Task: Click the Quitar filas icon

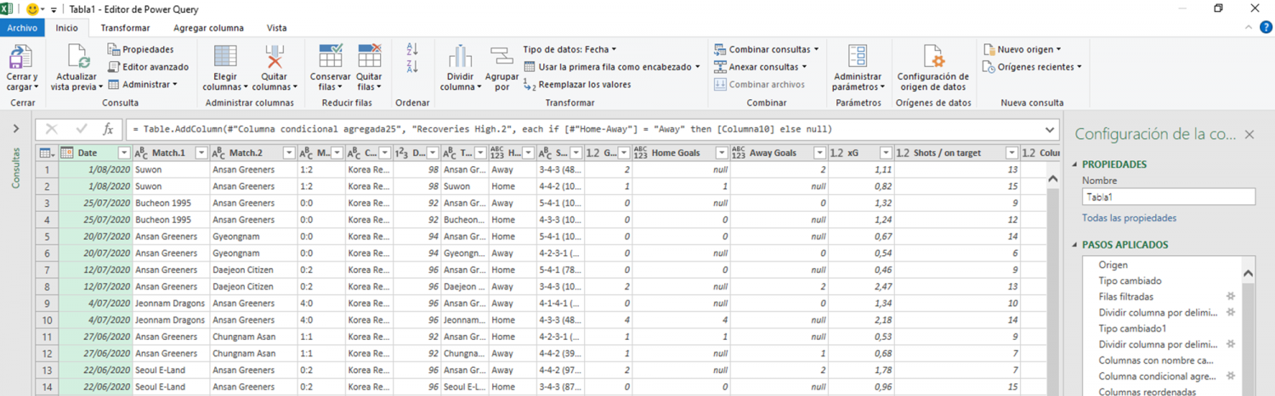Action: (x=370, y=57)
